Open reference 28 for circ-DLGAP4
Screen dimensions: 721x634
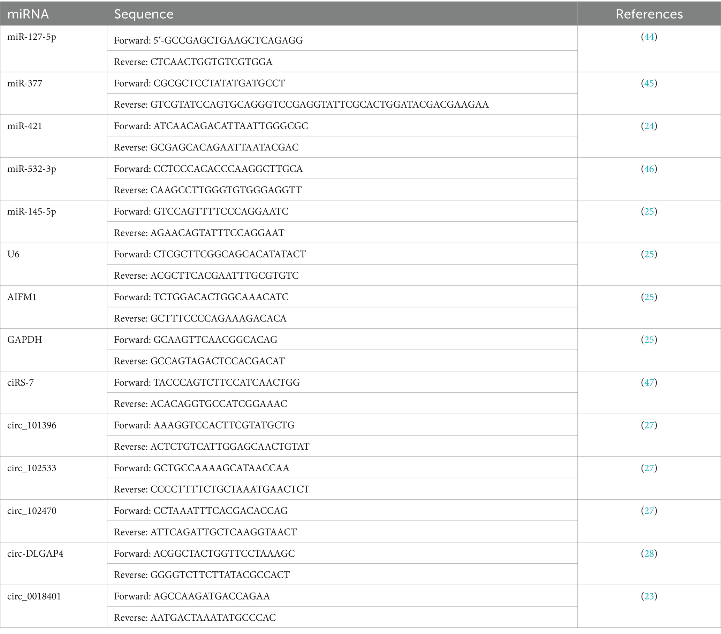click(x=649, y=553)
